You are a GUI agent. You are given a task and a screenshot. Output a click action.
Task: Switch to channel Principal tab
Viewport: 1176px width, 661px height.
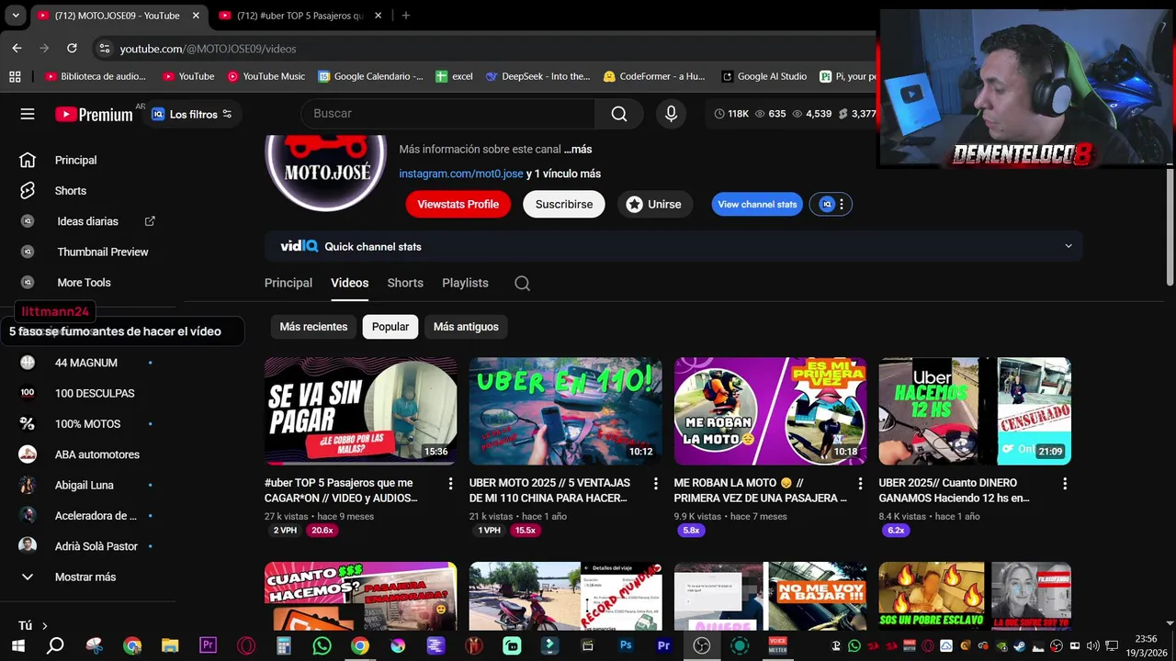[288, 283]
